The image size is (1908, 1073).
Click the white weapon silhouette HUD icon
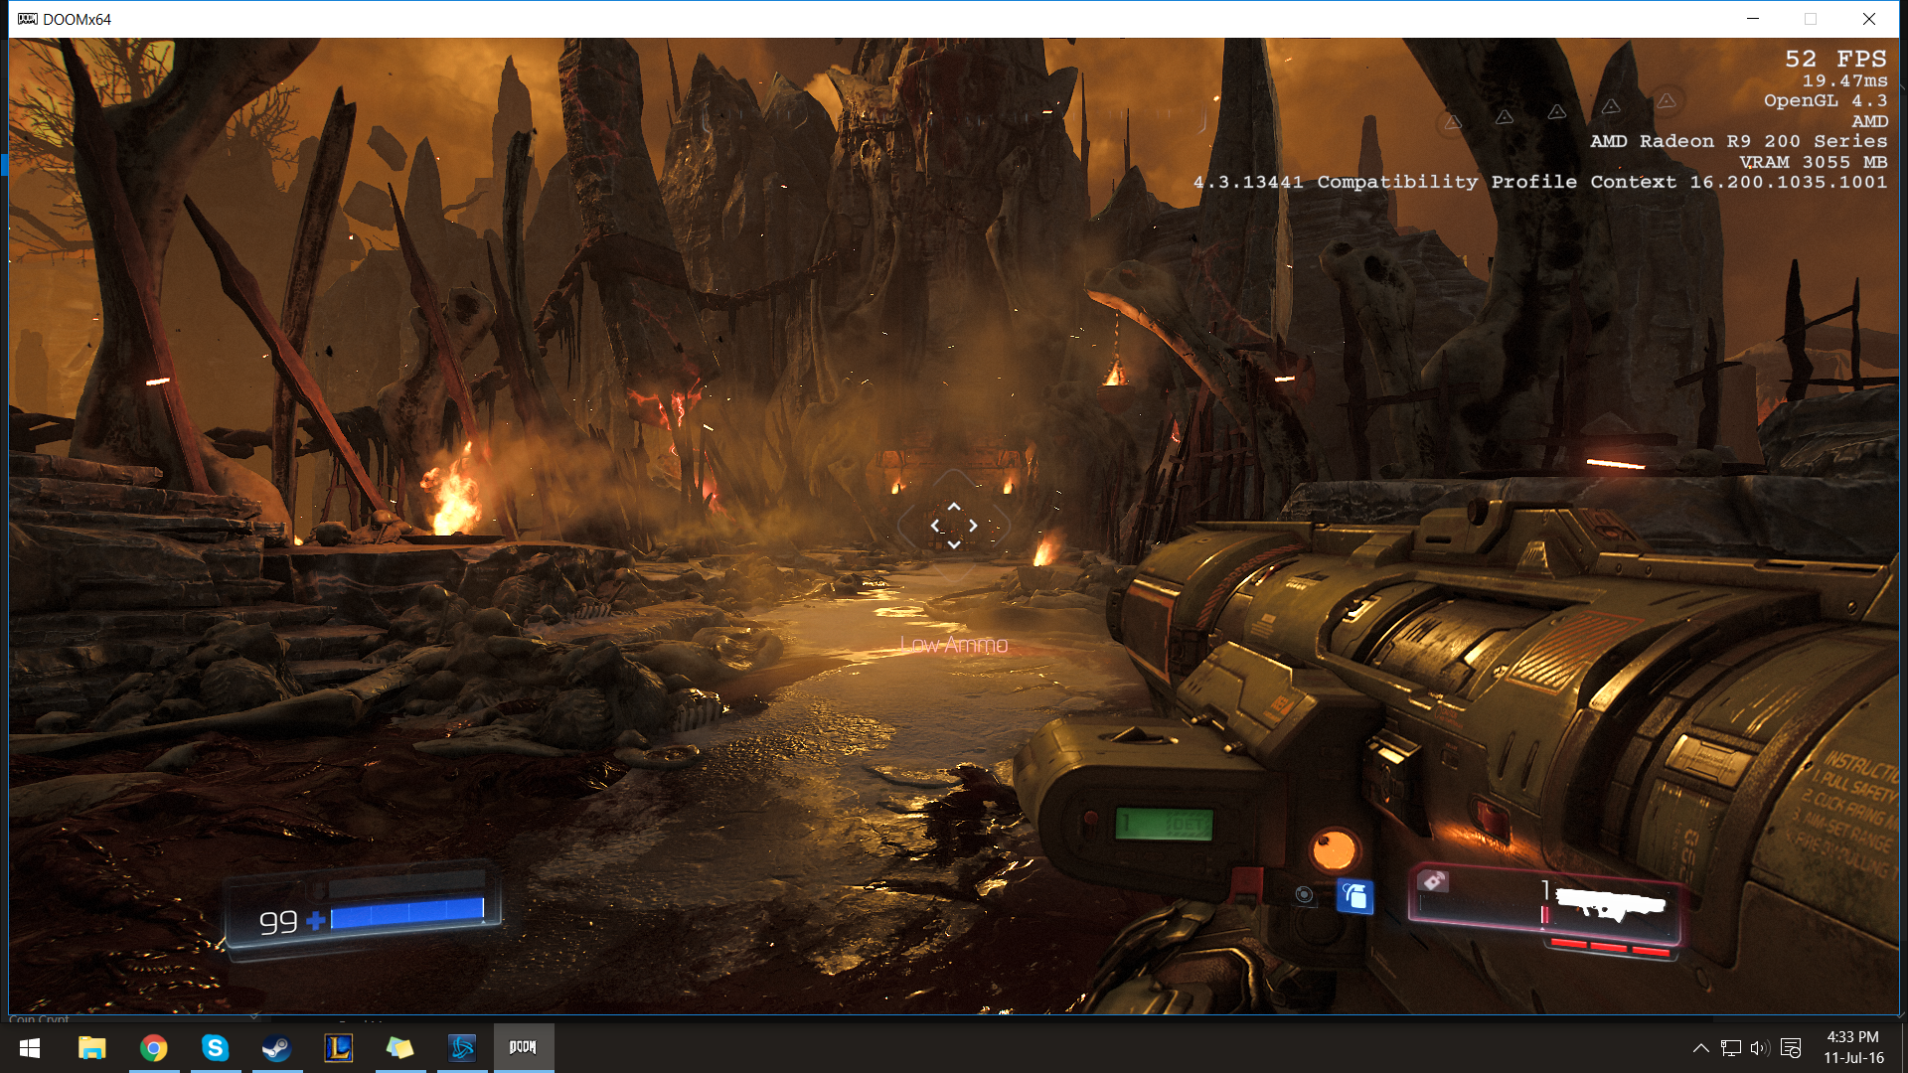(x=1610, y=904)
